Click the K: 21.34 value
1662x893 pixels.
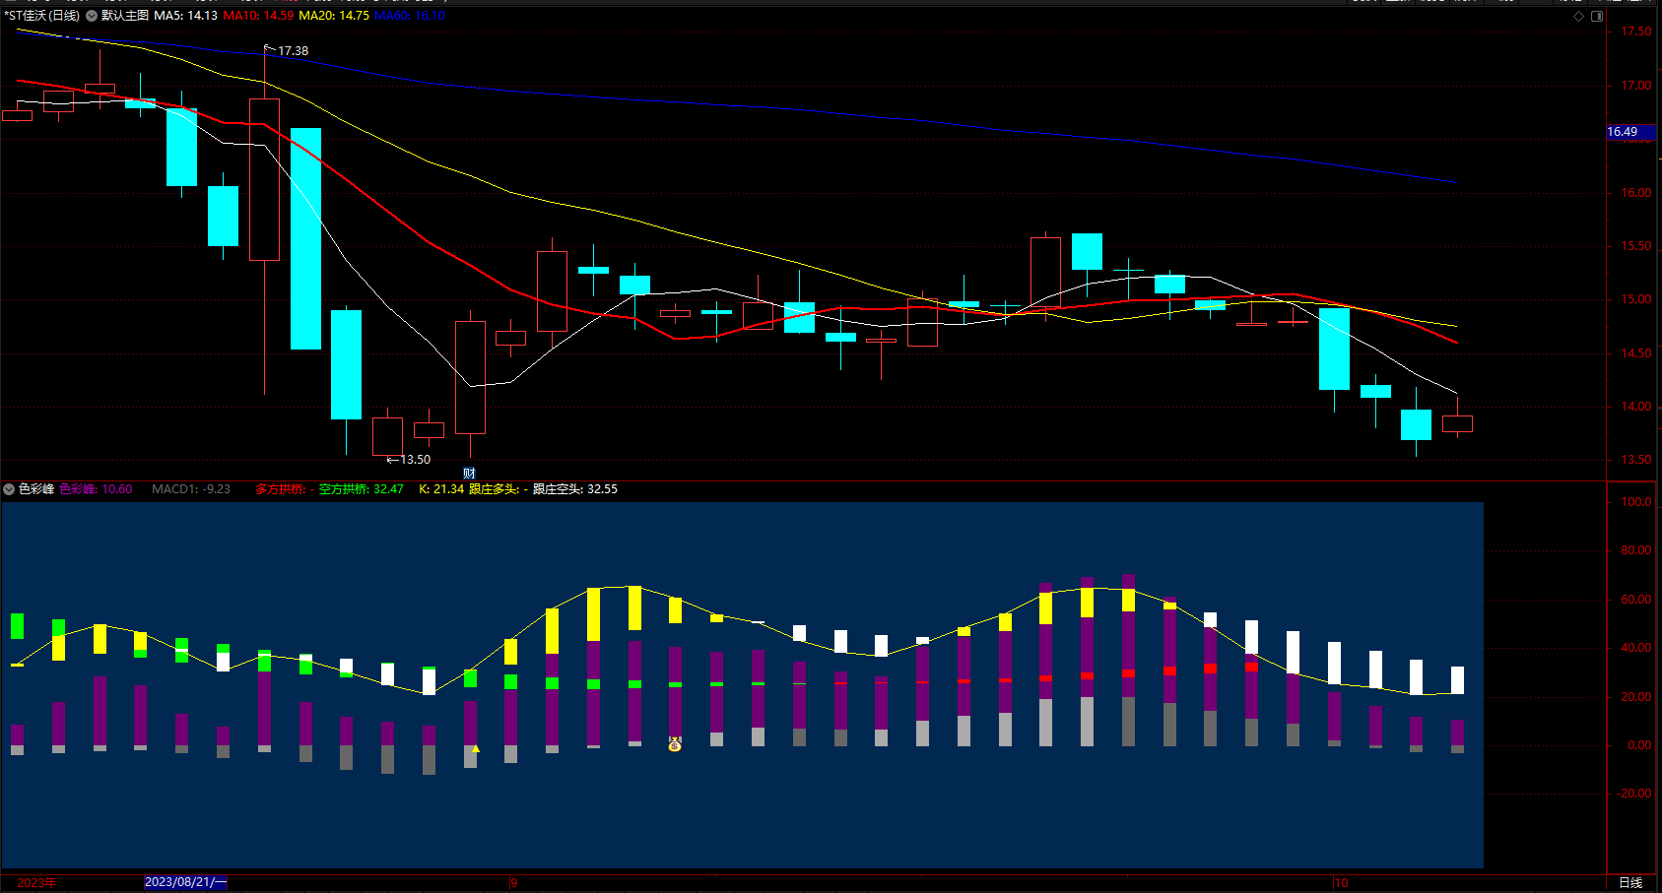point(441,489)
